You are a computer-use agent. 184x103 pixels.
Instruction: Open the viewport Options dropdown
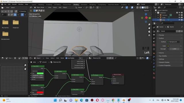[147, 11]
